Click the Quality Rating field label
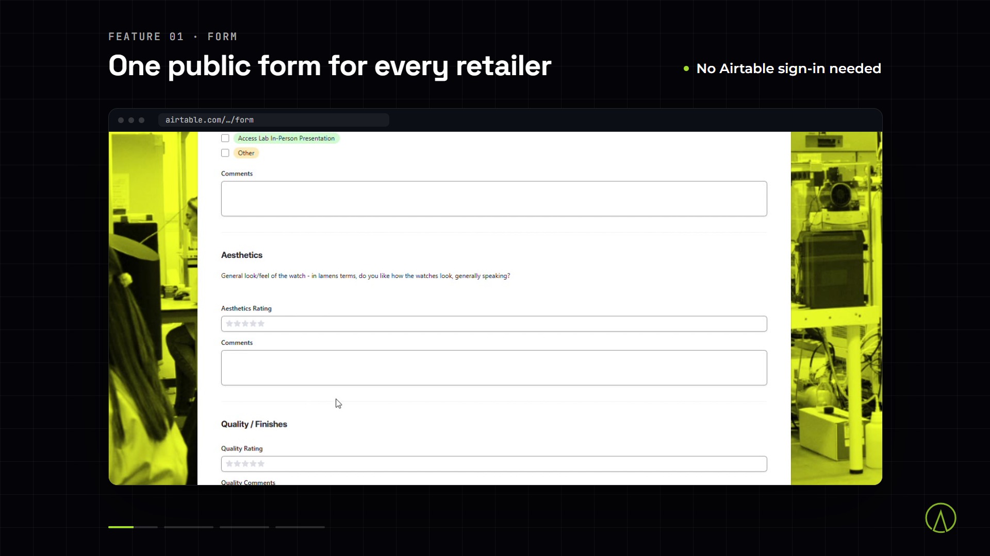This screenshot has height=556, width=990. (242, 448)
